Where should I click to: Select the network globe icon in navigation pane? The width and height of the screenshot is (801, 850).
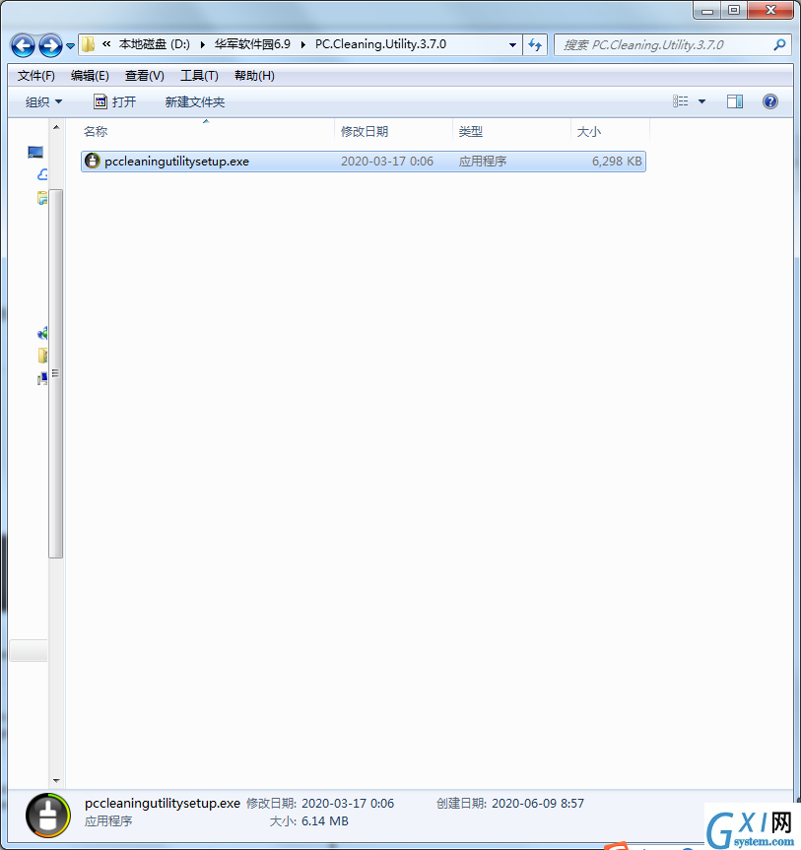coord(42,333)
